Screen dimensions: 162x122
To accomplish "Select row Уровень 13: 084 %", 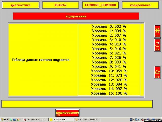I will click(109, 84).
